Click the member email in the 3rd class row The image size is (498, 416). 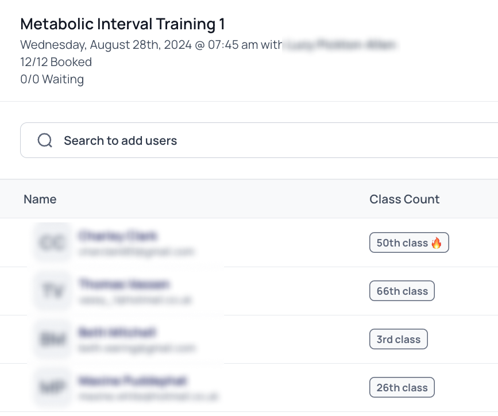point(137,348)
